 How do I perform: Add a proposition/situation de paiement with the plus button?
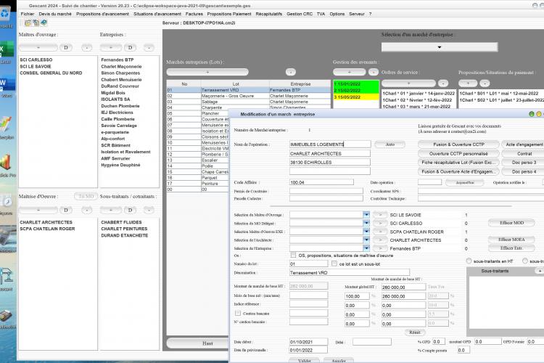point(468,83)
